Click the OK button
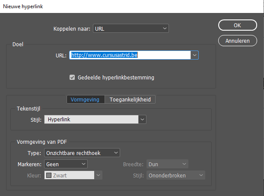Viewport: 264px width, 196px height. [237, 25]
